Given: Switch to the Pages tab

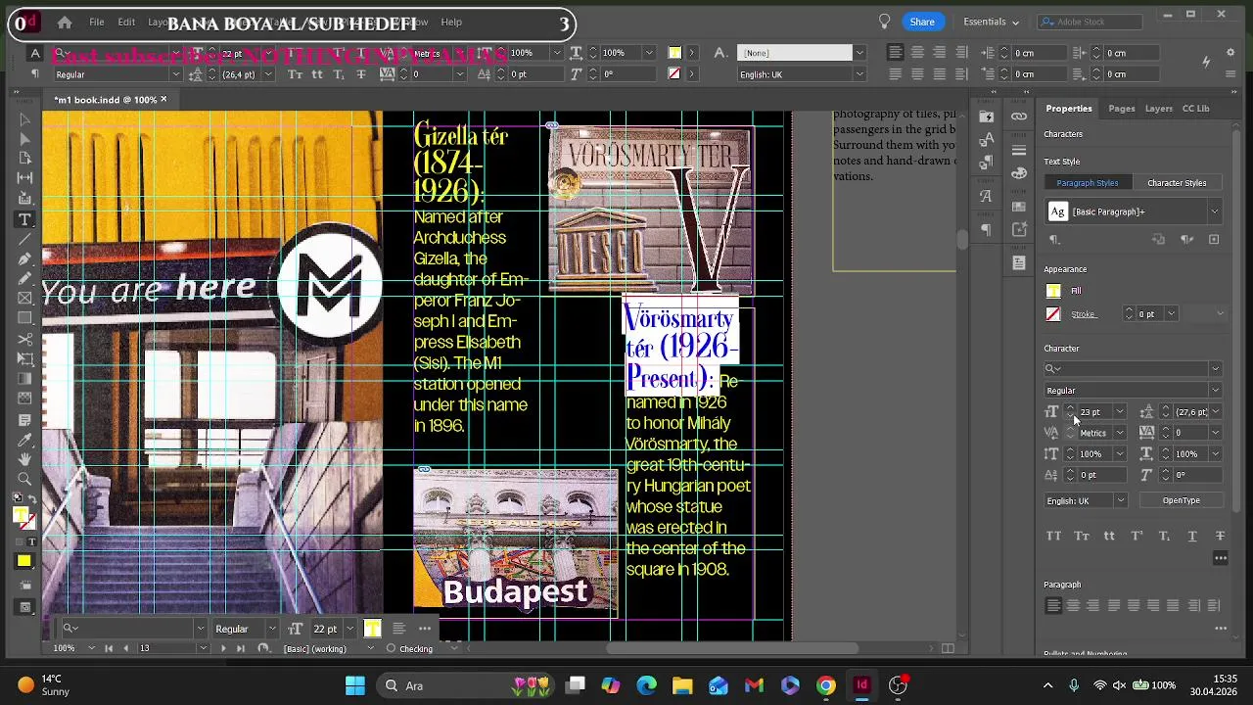Looking at the screenshot, I should click(x=1121, y=109).
